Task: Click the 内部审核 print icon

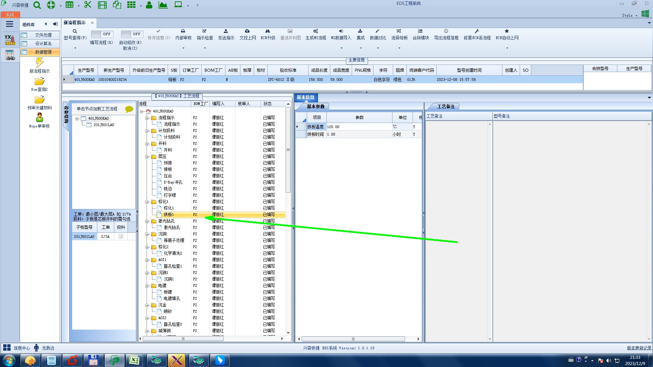Action: (183, 31)
